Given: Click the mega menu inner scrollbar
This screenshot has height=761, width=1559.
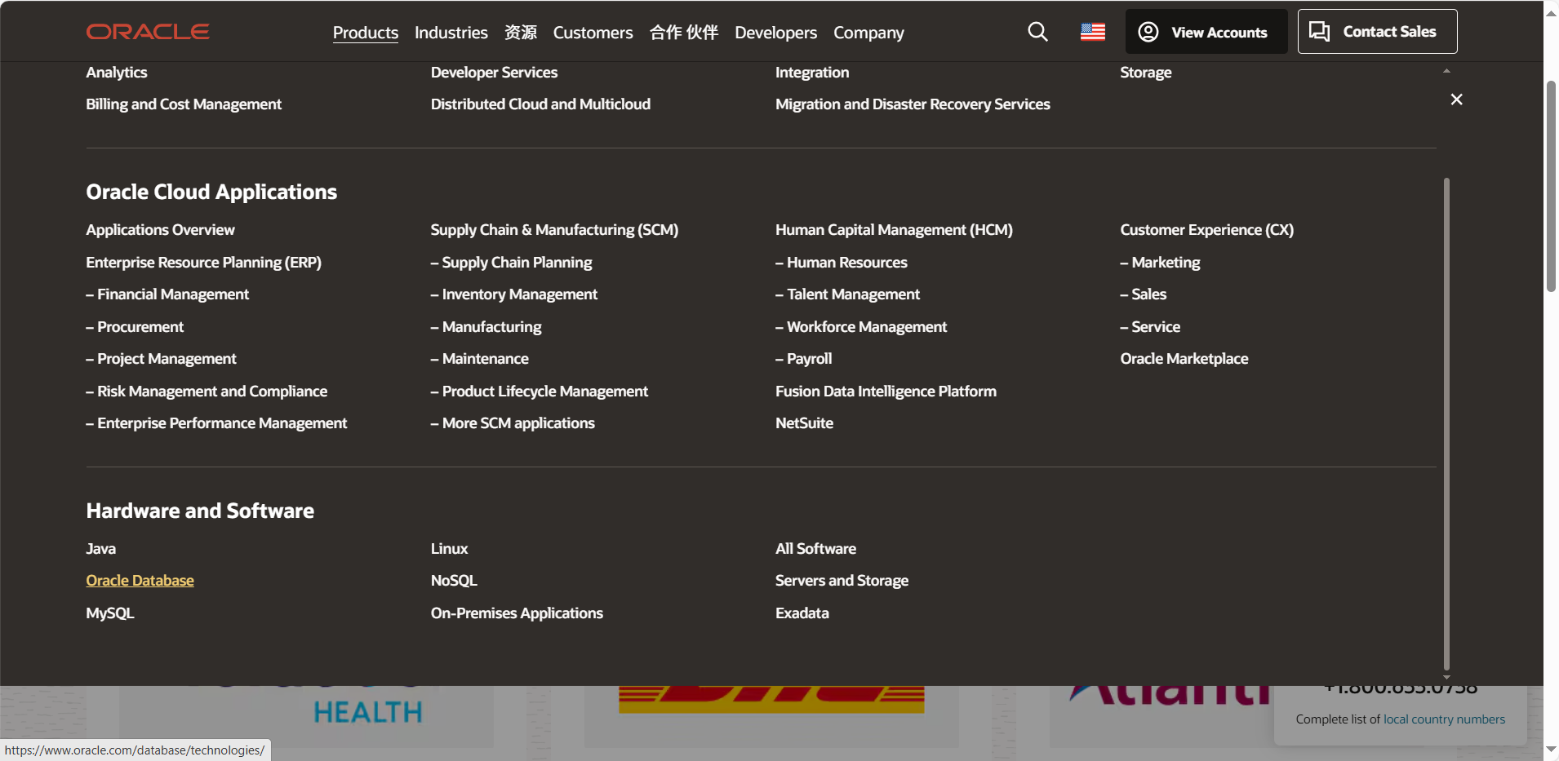Looking at the screenshot, I should pos(1446,423).
